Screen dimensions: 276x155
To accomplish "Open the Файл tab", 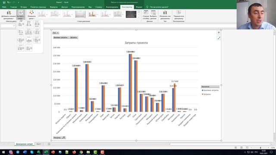I will [4, 7].
